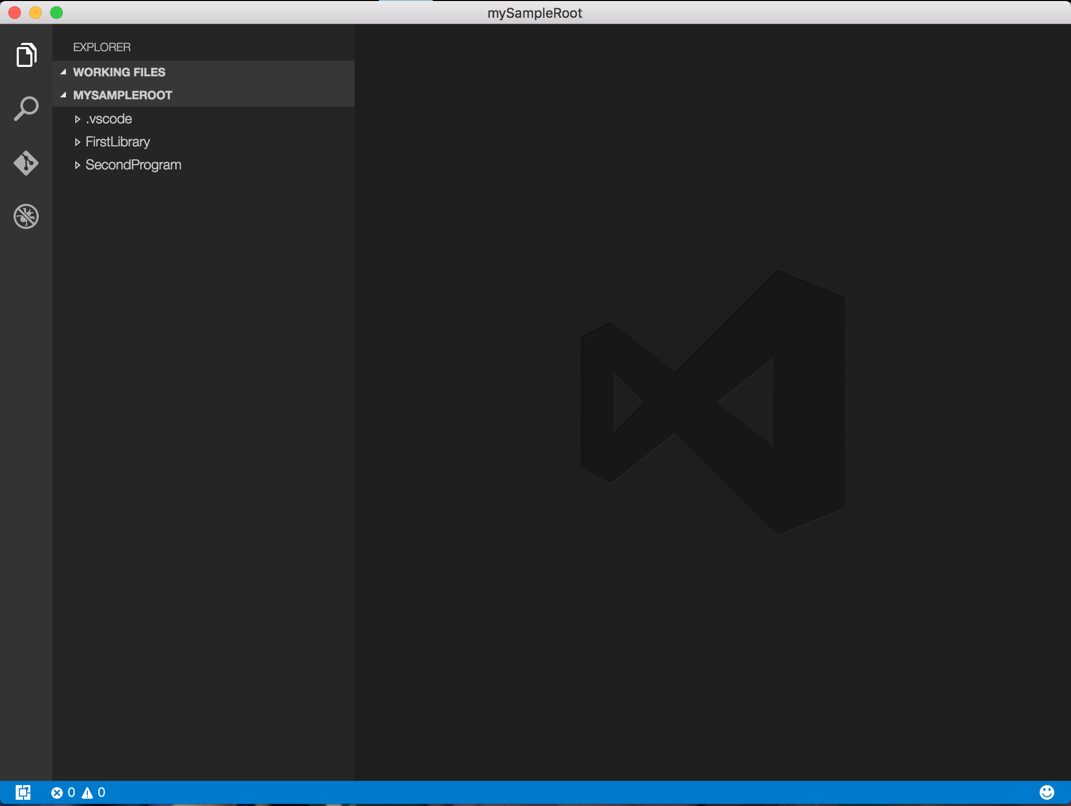1071x806 pixels.
Task: Close the window with the red button
Action: click(15, 13)
